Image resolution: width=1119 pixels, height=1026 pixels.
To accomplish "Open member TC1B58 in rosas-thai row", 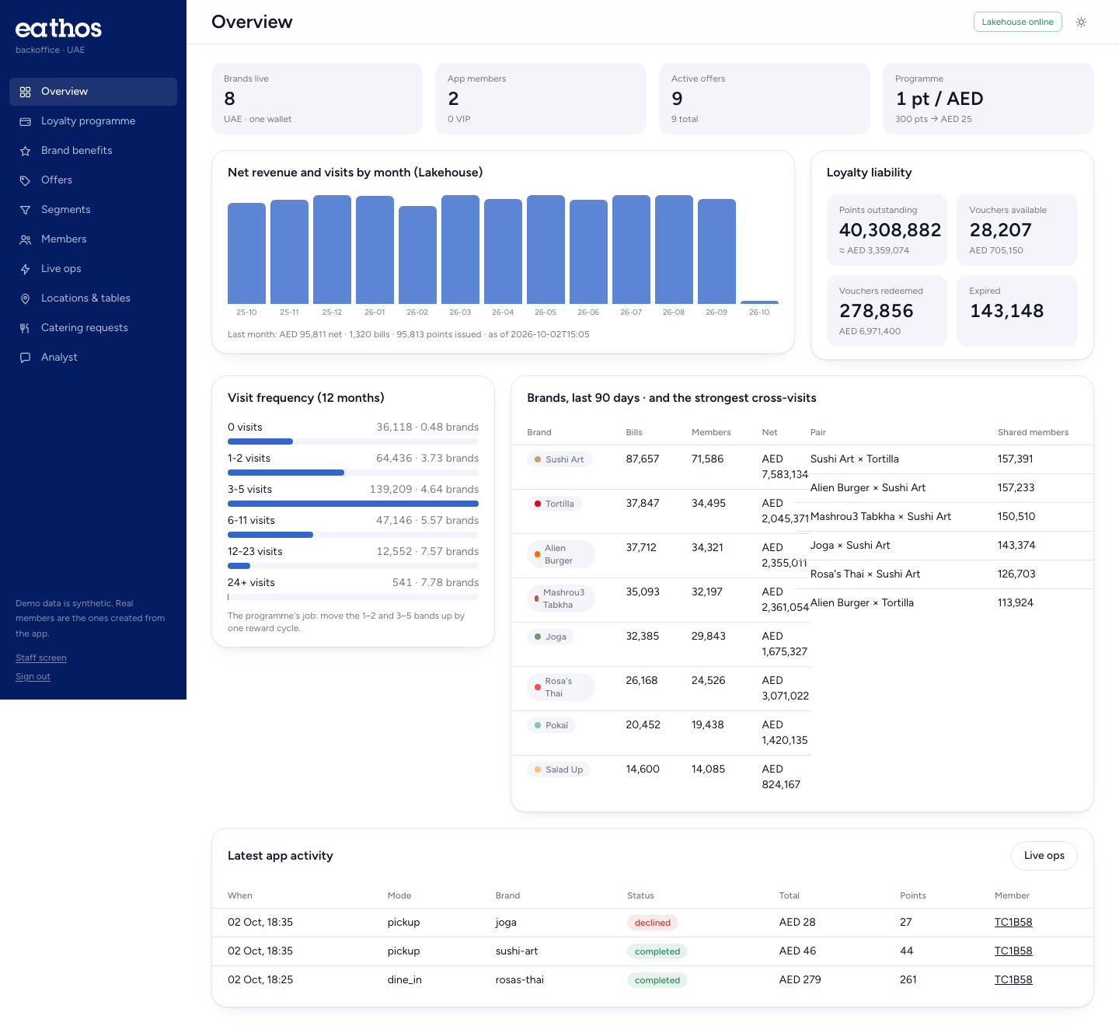I will pyautogui.click(x=1013, y=980).
